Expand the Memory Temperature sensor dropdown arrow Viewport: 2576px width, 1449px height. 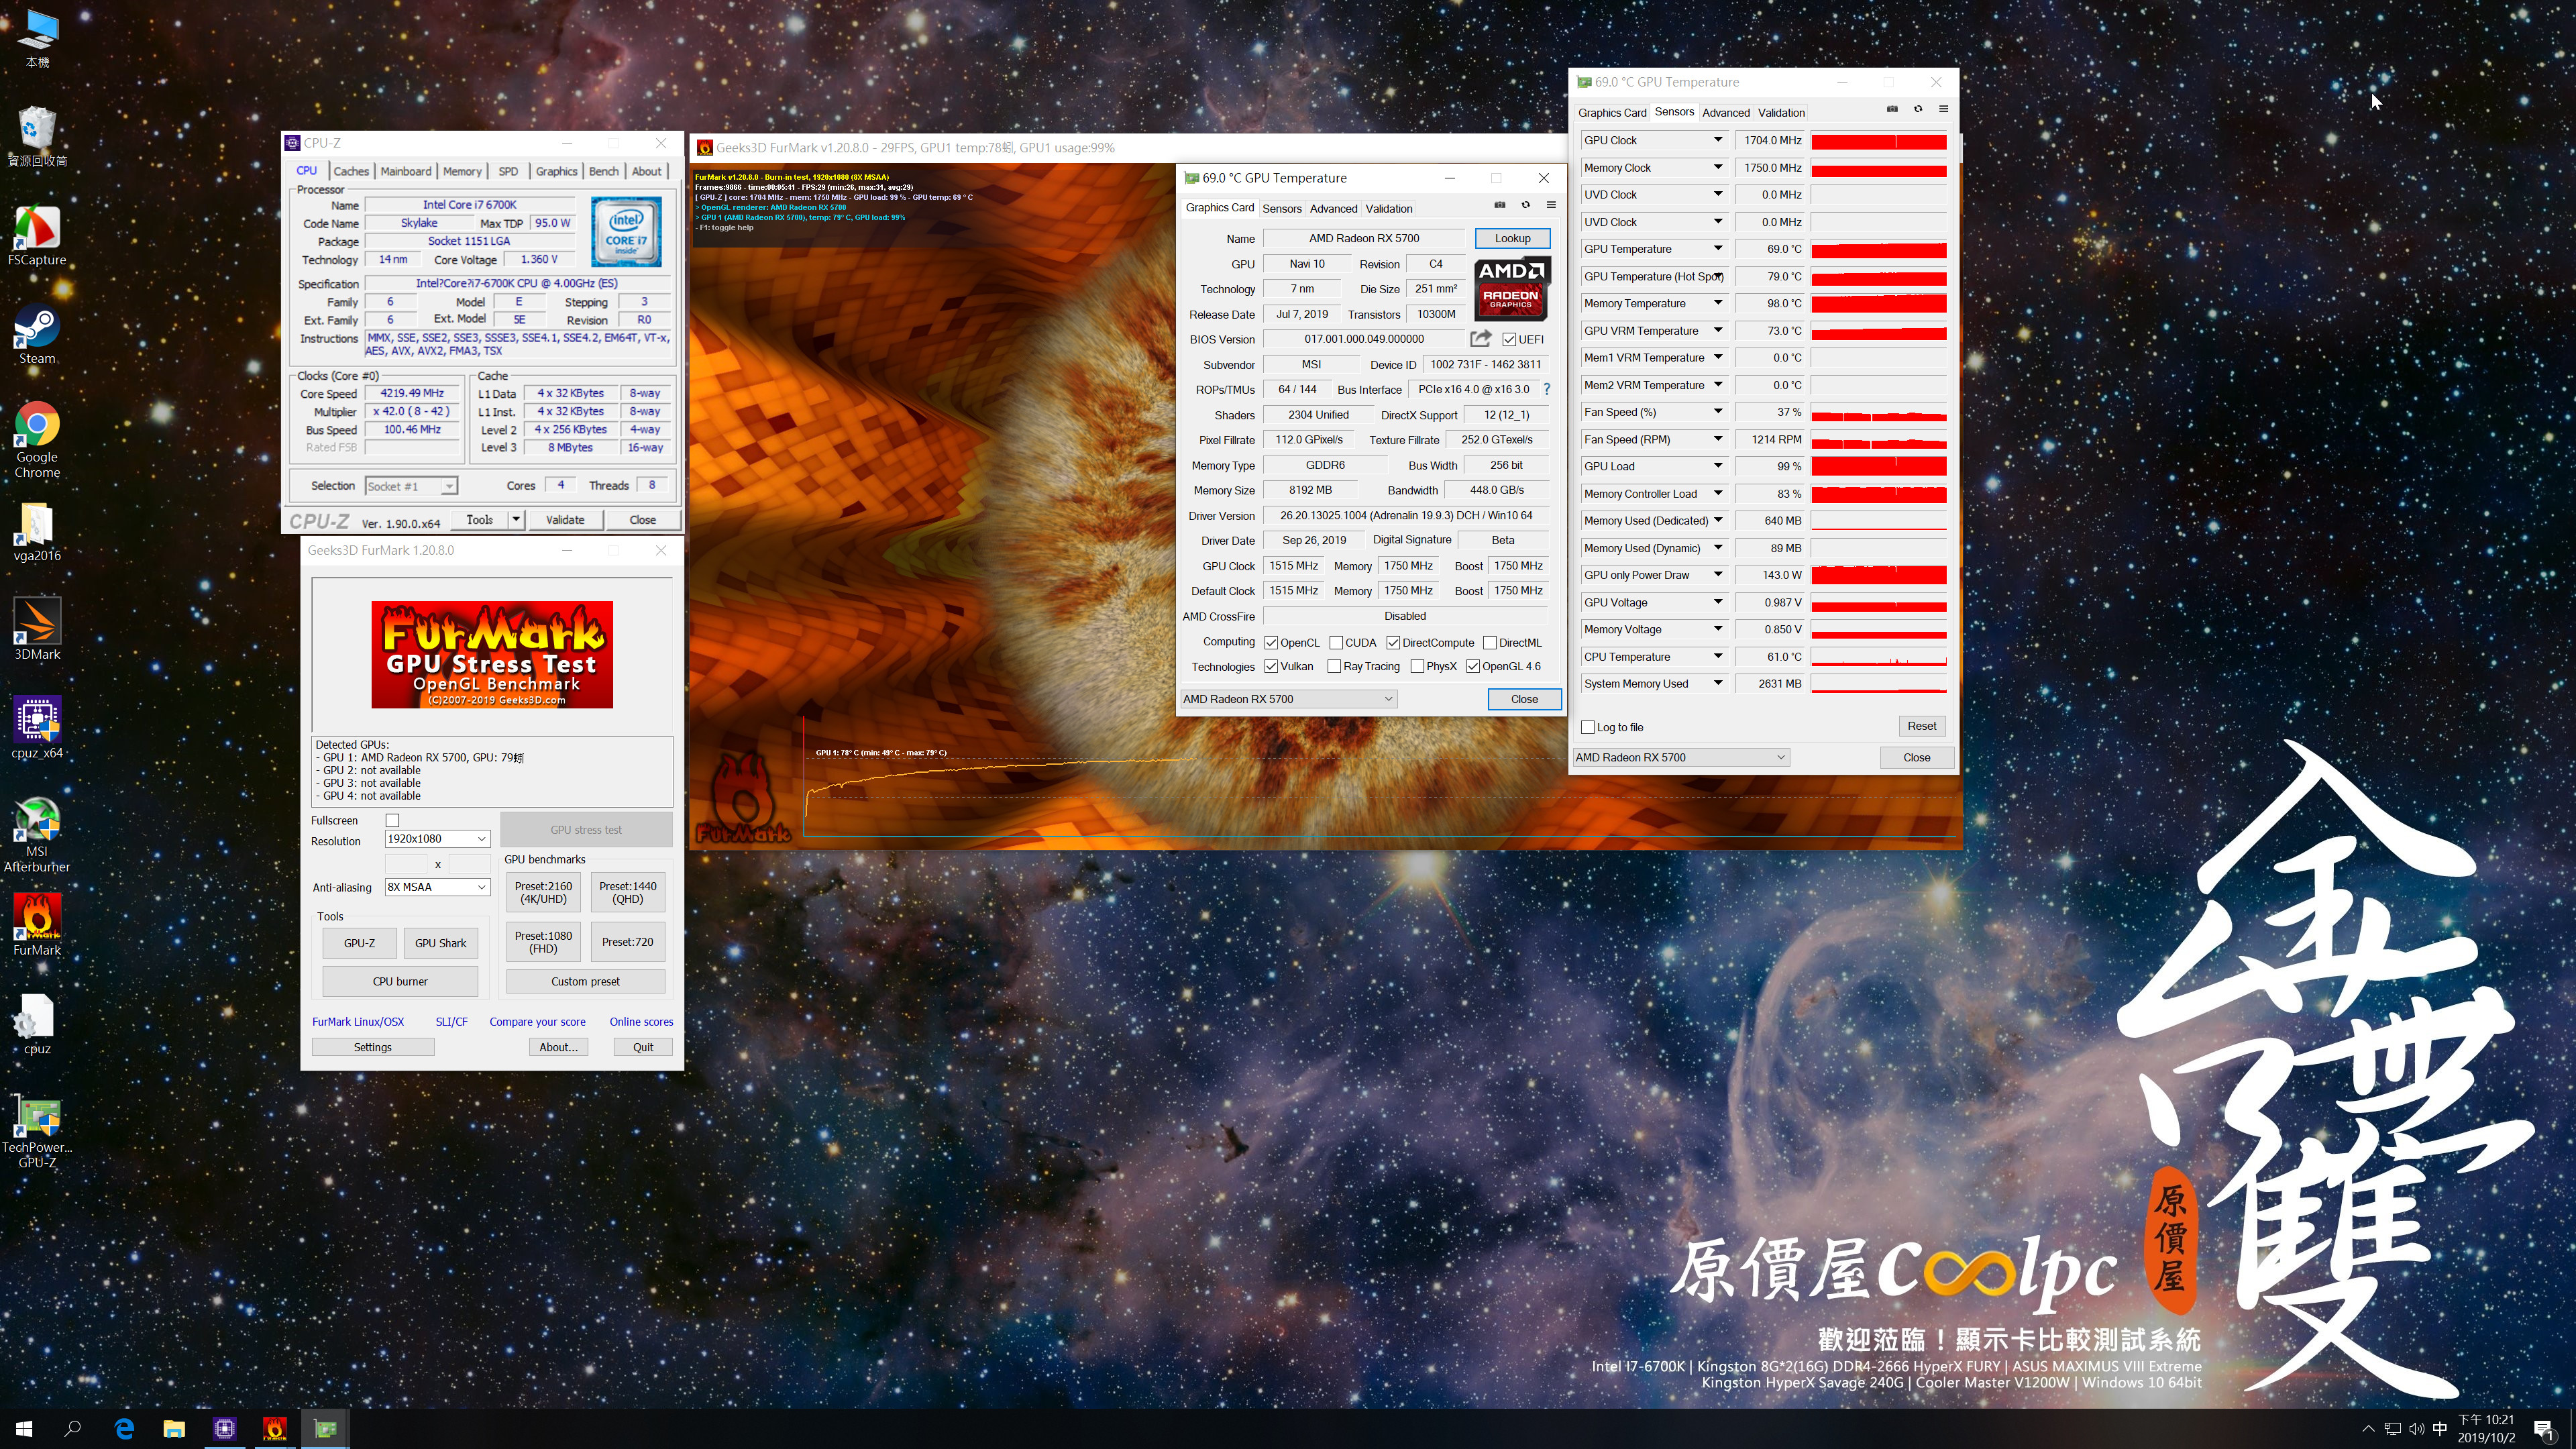point(1718,303)
